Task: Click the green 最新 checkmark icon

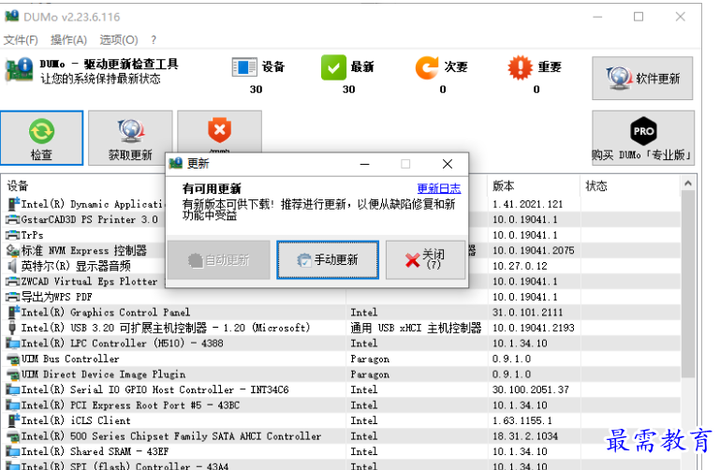Action: pos(333,67)
